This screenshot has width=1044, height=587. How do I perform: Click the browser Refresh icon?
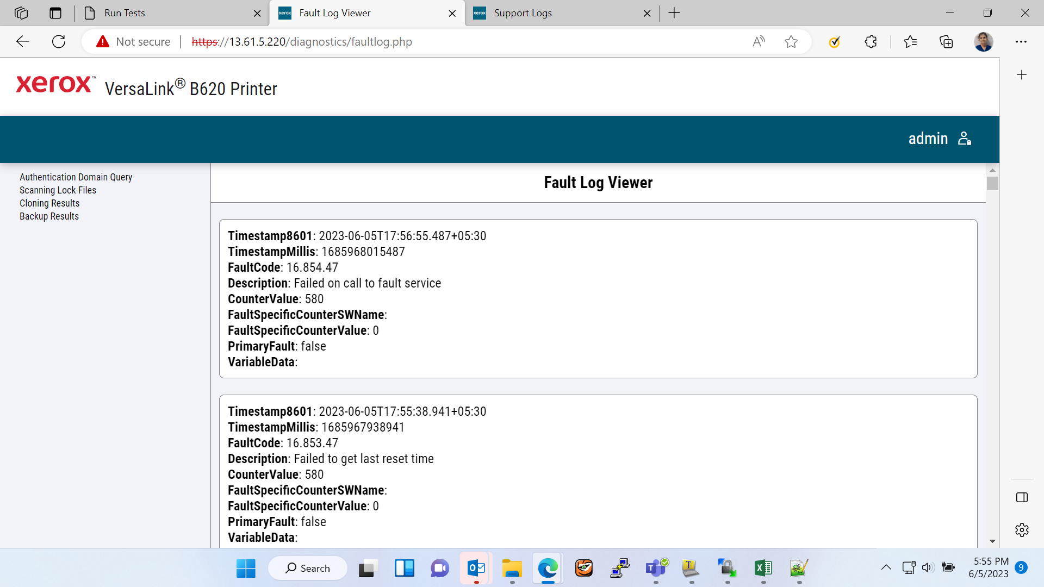59,41
